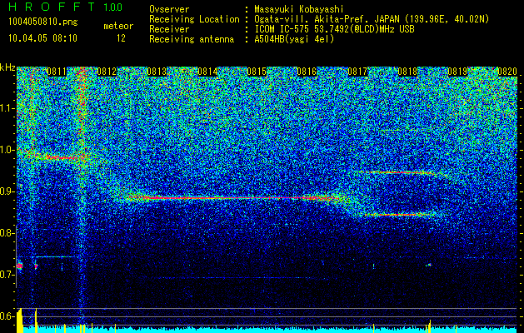Click the antenna text A504HB(yagi 4el)

[294, 39]
